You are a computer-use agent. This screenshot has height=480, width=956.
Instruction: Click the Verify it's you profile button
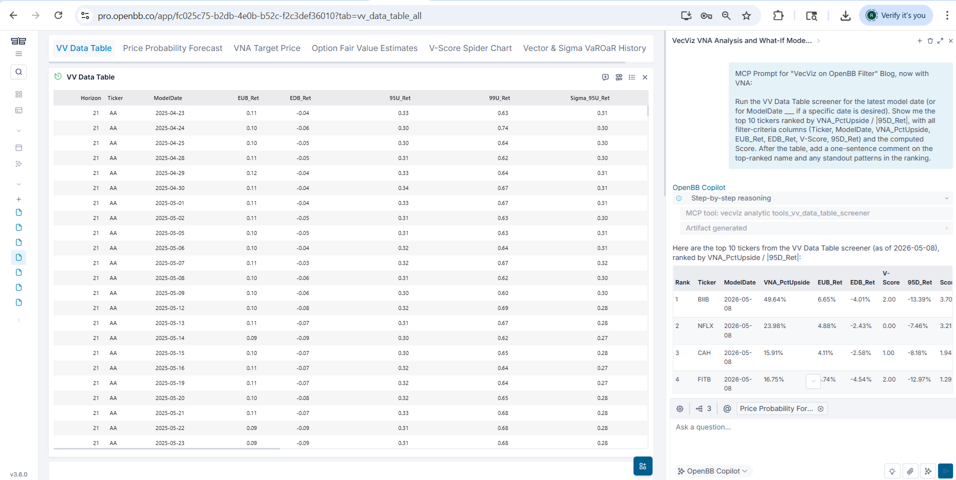[896, 15]
